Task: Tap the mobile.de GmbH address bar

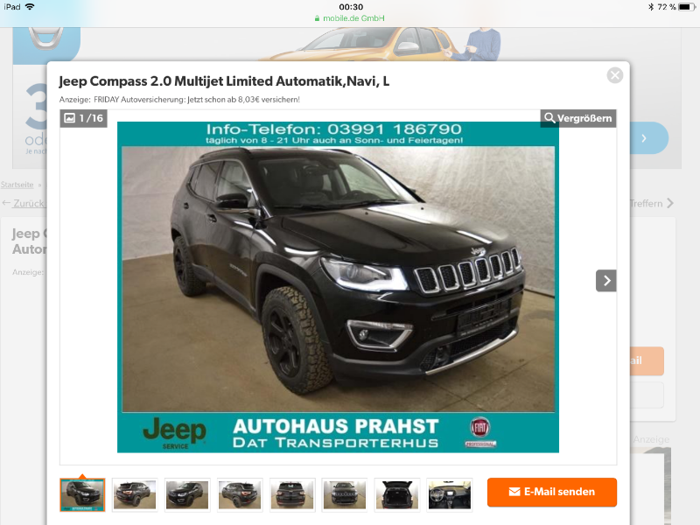Action: (x=349, y=18)
